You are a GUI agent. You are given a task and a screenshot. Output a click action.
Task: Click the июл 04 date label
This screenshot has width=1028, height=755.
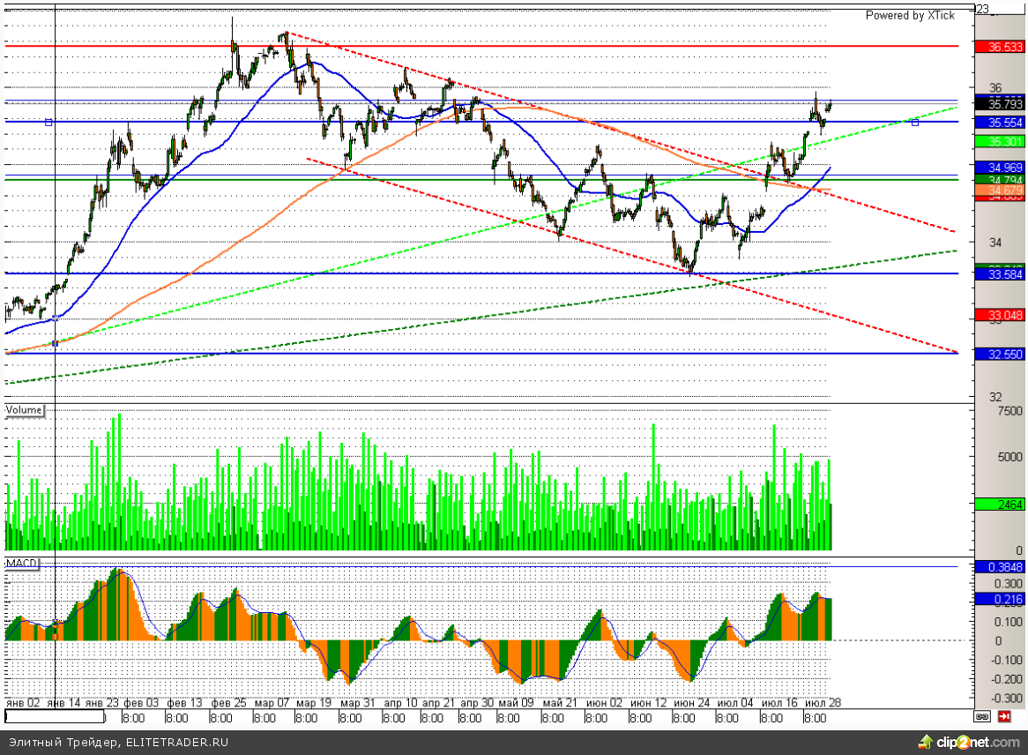pyautogui.click(x=735, y=703)
